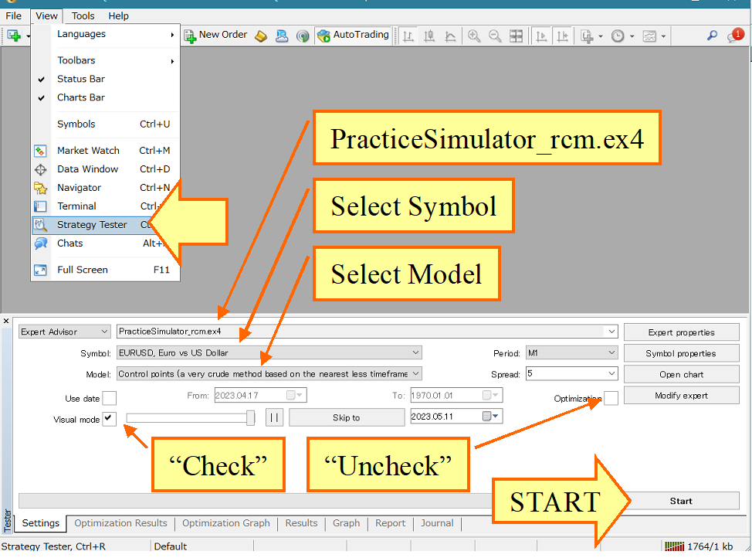The width and height of the screenshot is (752, 558).
Task: Toggle AutoTrading in the toolbar
Action: point(353,36)
